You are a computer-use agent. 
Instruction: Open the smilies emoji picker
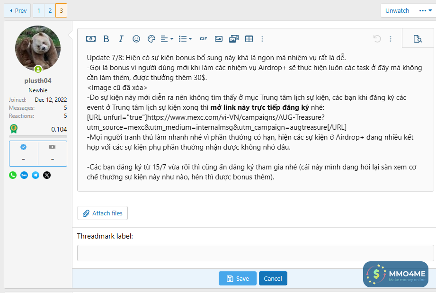[136, 39]
